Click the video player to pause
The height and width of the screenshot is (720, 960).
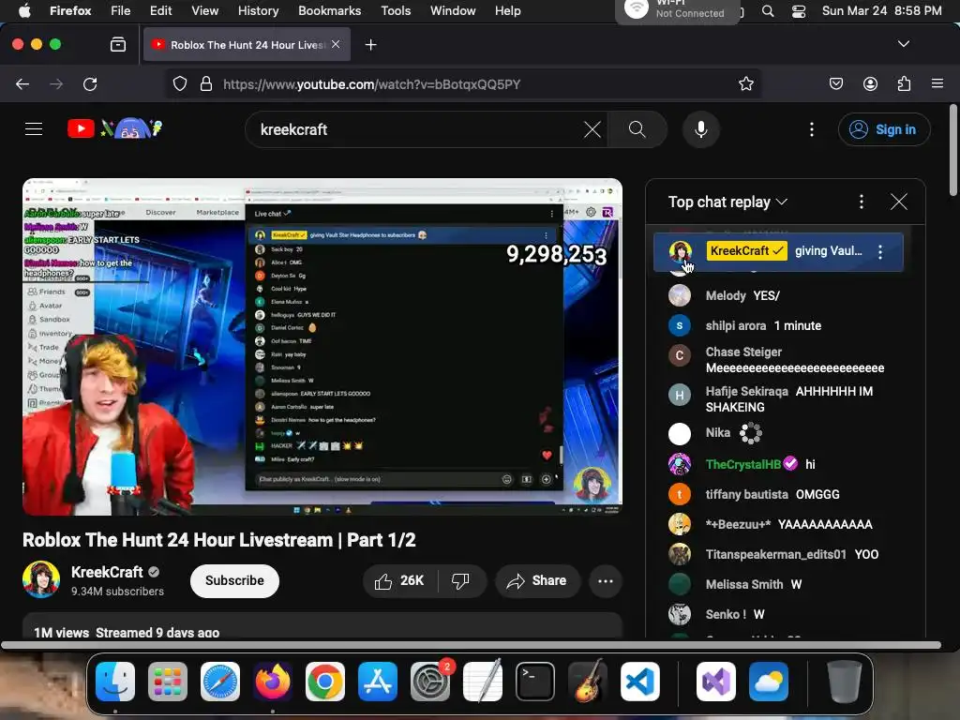(x=322, y=347)
